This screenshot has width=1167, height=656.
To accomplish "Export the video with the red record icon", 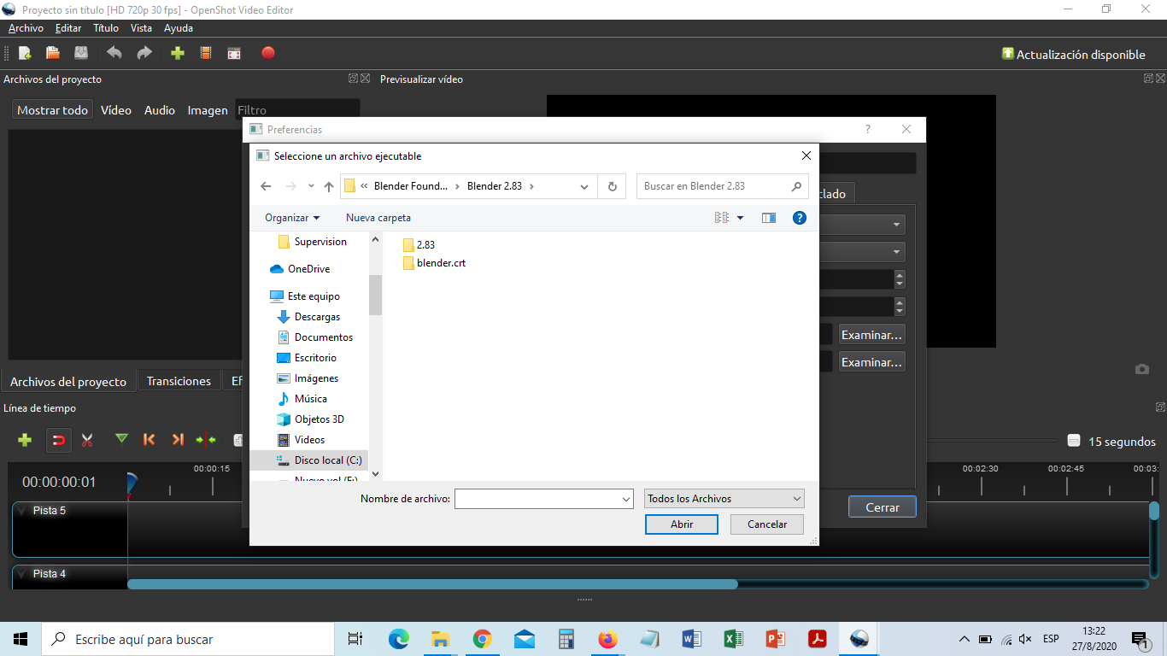I will [267, 53].
